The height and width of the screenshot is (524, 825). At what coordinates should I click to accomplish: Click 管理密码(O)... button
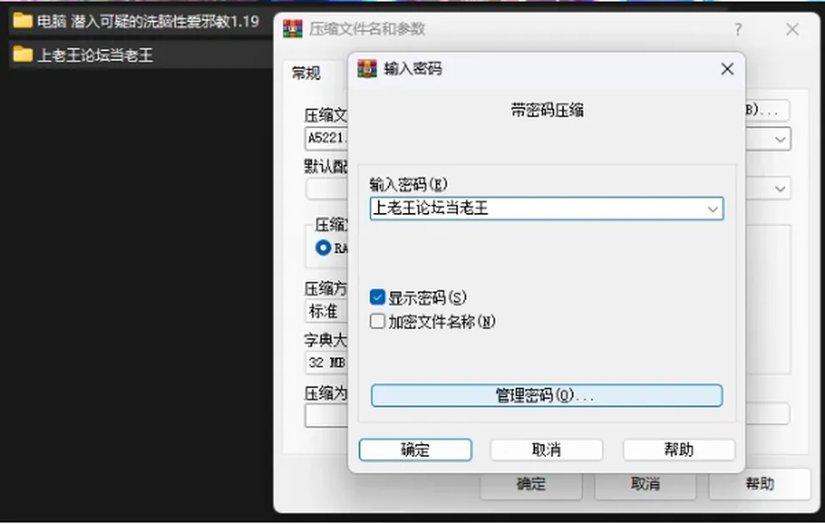click(x=547, y=396)
